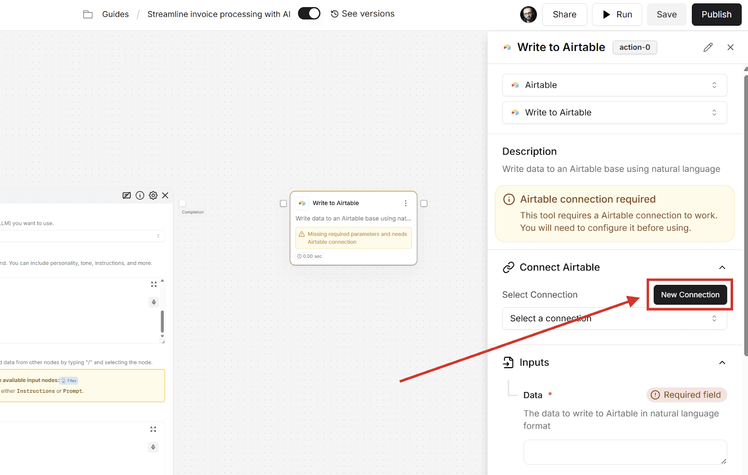Open the Airtable integration dropdown
Screen dimensions: 748x475
tap(615, 85)
